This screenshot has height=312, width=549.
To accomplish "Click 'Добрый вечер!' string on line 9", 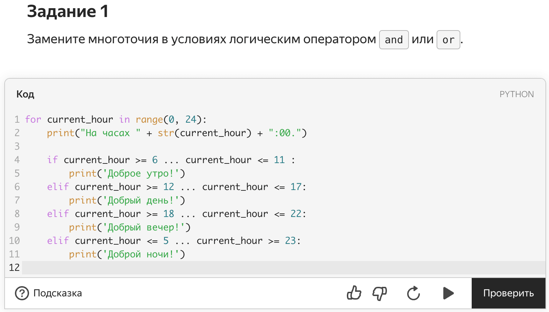I will click(x=144, y=228).
